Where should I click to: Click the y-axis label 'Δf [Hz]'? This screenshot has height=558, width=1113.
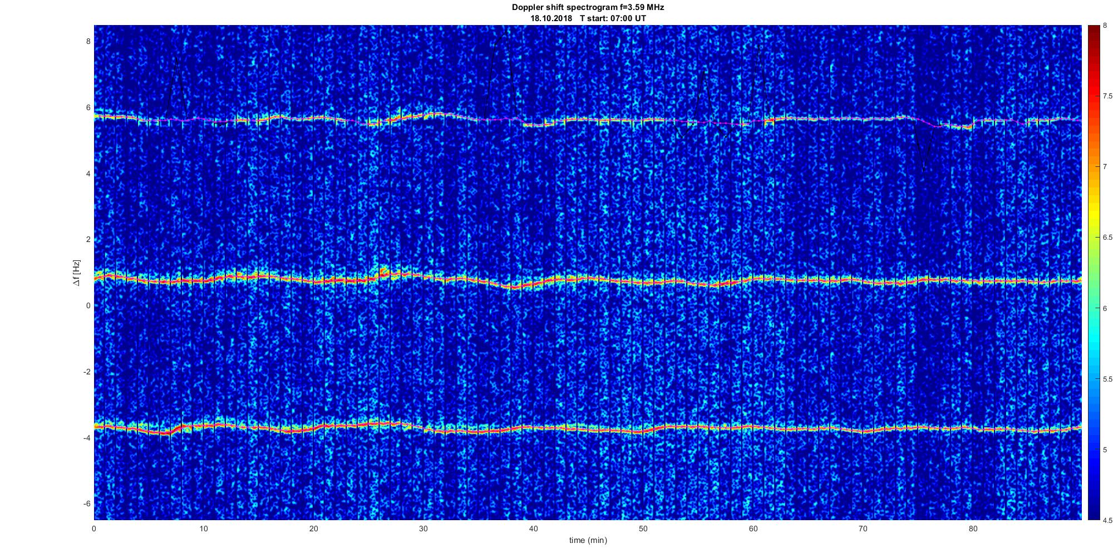coord(77,273)
